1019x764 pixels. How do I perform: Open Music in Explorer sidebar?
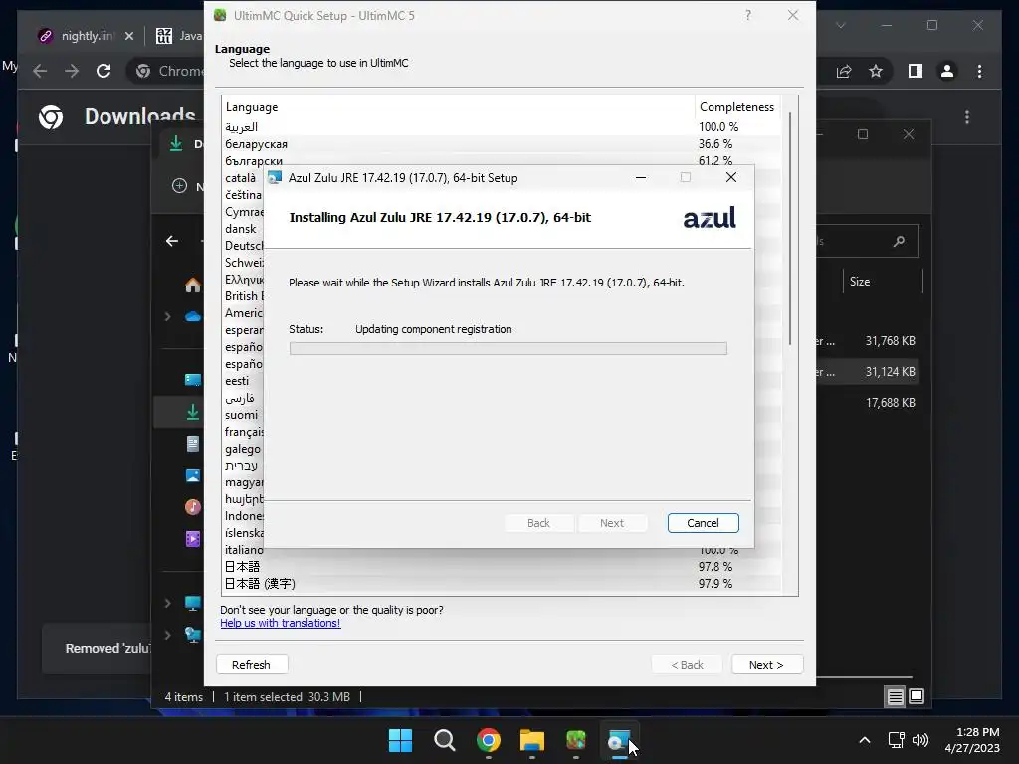[x=193, y=507]
